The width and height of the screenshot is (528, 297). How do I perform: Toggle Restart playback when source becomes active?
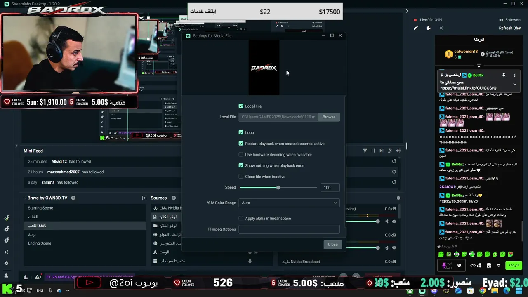click(x=241, y=144)
